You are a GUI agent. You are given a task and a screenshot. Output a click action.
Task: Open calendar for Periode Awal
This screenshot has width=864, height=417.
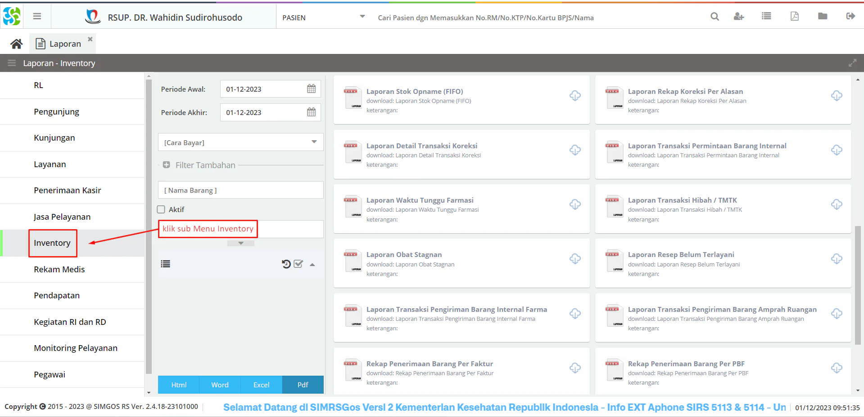(311, 89)
